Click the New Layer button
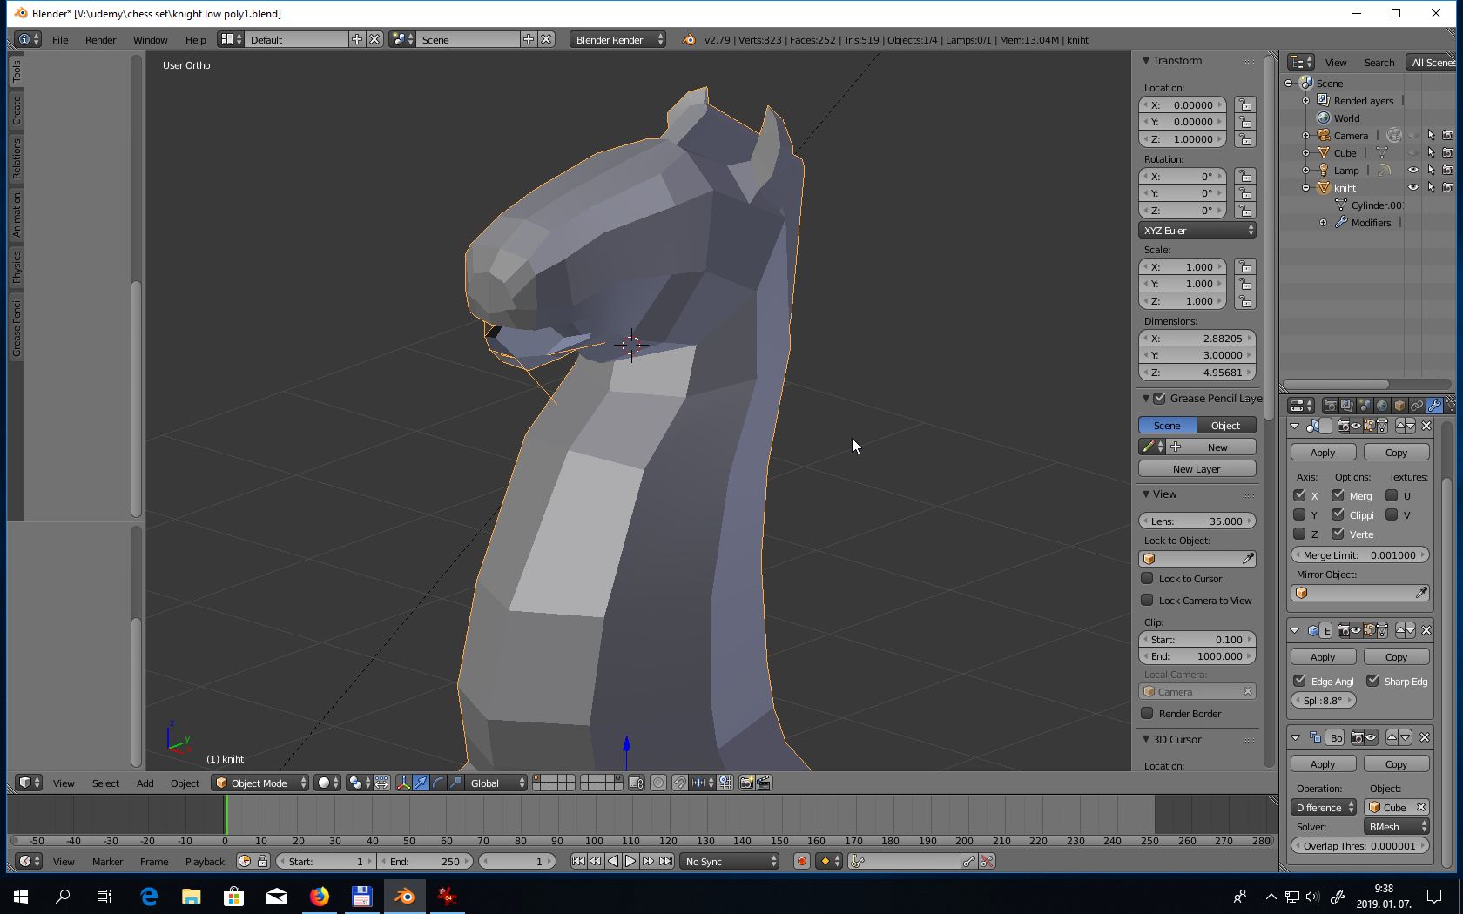Viewport: 1463px width, 914px height. pos(1197,469)
